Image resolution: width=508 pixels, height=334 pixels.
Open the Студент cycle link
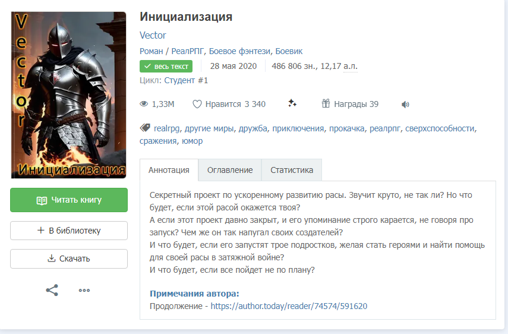186,80
